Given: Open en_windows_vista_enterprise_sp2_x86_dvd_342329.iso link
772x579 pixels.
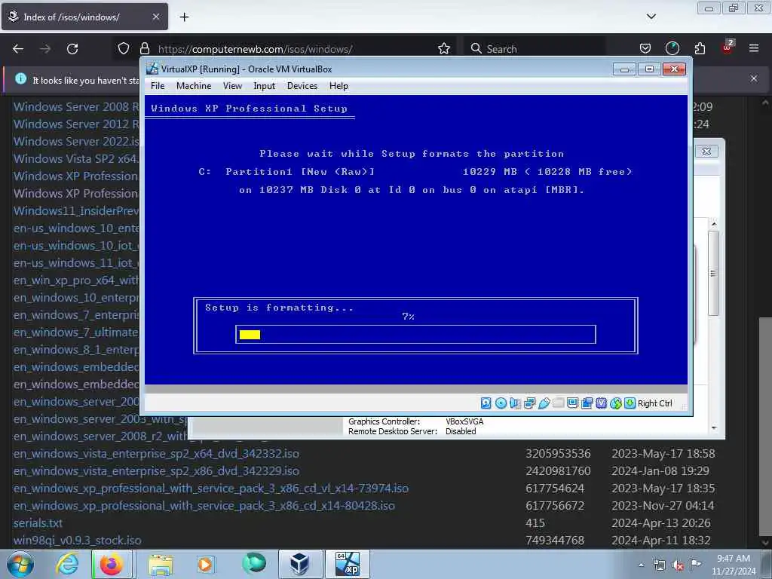Looking at the screenshot, I should tap(156, 470).
